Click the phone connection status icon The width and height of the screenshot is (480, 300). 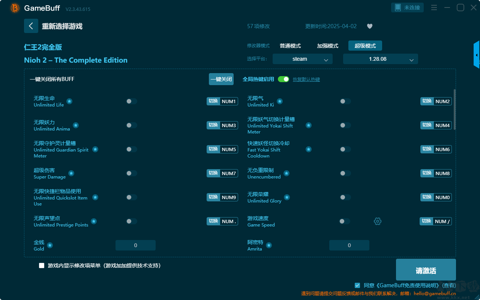pos(398,7)
